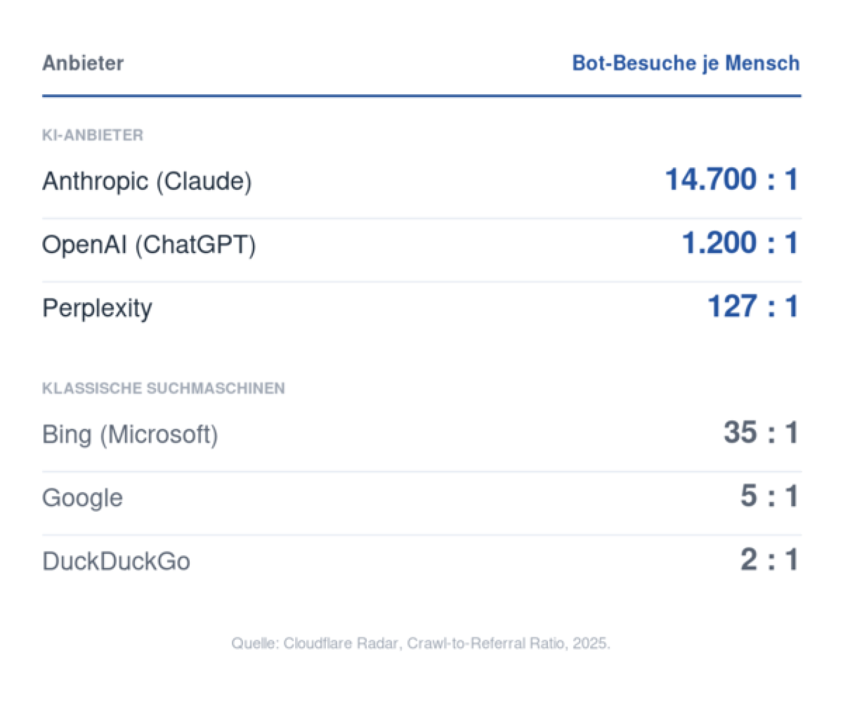The height and width of the screenshot is (703, 843).
Task: Click the 1.200 : 1 ratio value
Action: (740, 242)
